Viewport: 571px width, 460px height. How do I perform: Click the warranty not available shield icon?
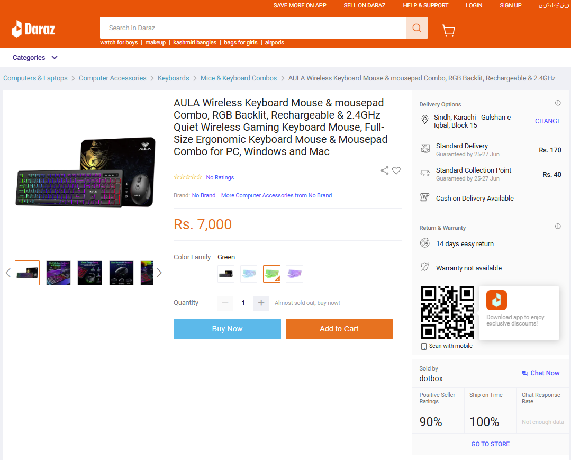click(x=424, y=267)
